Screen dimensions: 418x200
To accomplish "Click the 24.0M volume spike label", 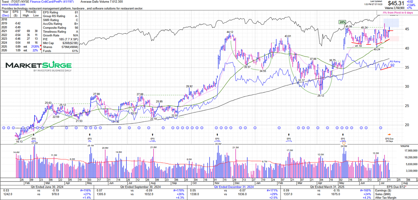I will [x=344, y=146].
